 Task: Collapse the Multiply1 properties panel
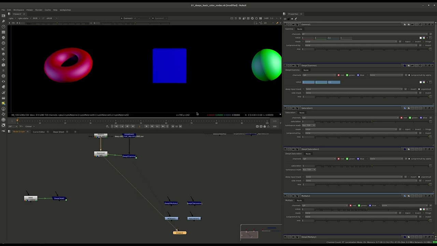pyautogui.click(x=285, y=196)
